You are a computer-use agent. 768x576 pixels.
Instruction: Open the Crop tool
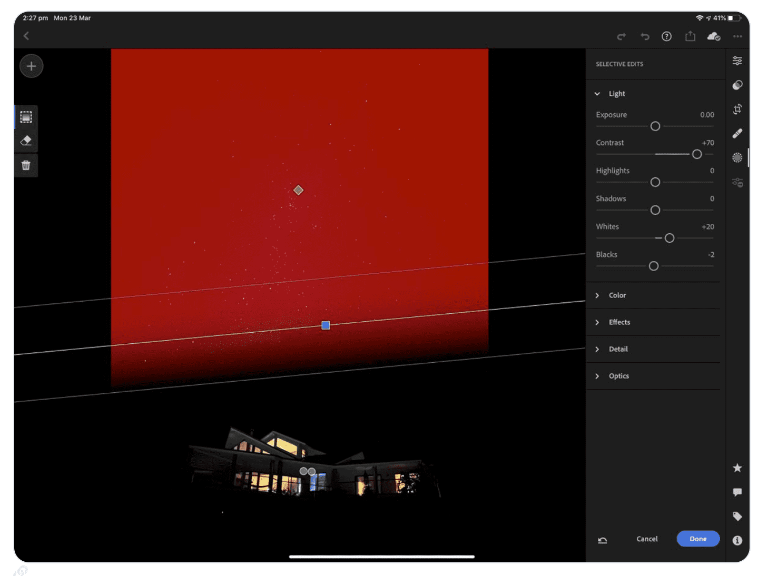pos(737,110)
